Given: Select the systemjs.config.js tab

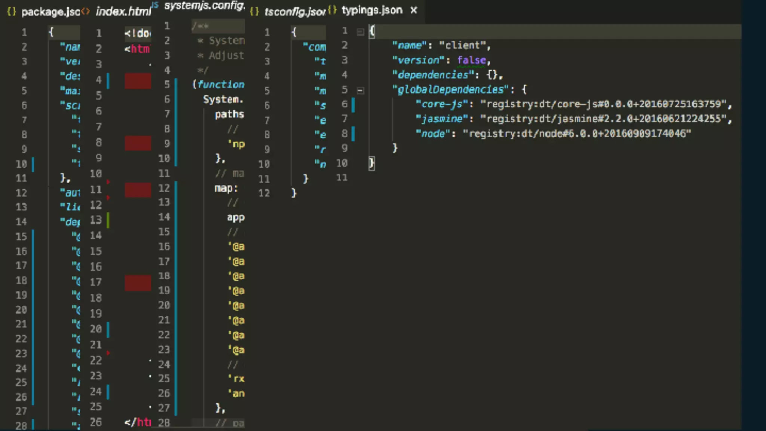Looking at the screenshot, I should 205,6.
